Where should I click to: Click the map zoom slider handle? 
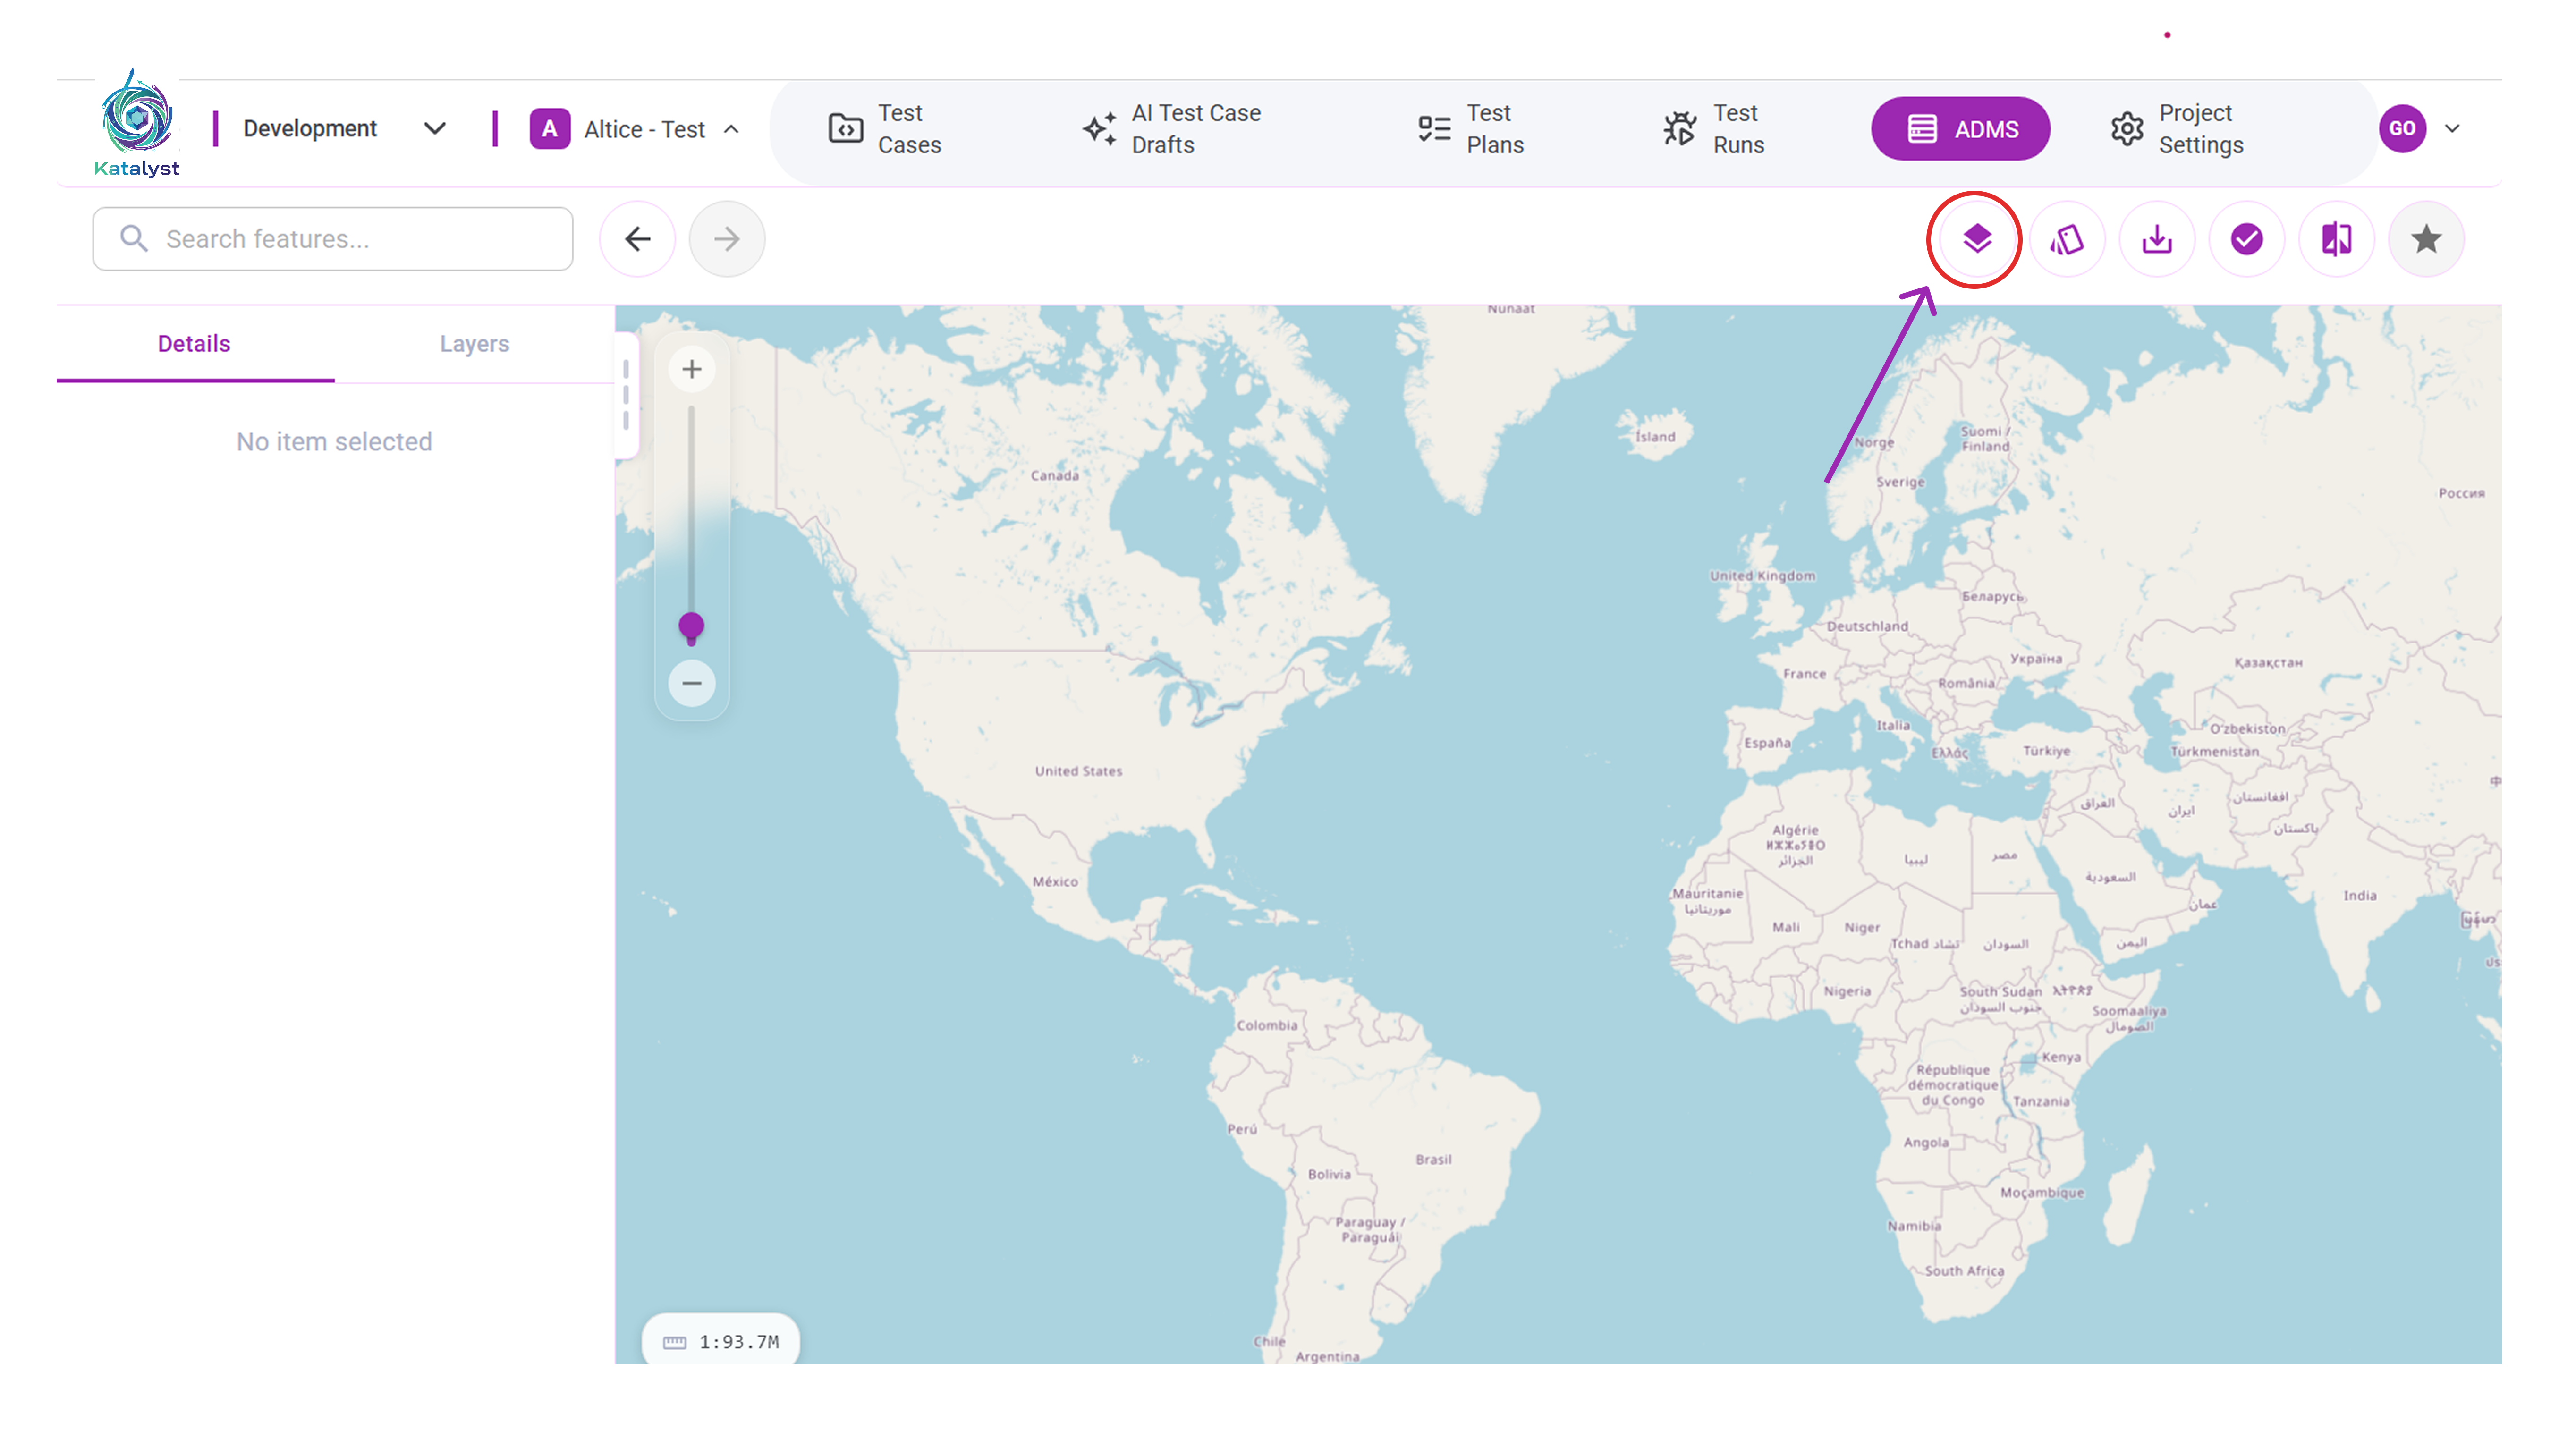691,626
